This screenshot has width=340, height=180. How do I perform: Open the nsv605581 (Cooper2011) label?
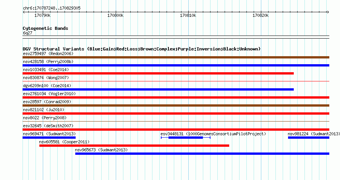pos(64,142)
